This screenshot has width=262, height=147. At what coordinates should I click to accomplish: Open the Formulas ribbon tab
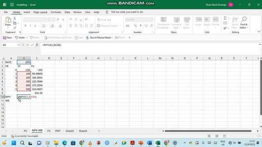click(56, 12)
